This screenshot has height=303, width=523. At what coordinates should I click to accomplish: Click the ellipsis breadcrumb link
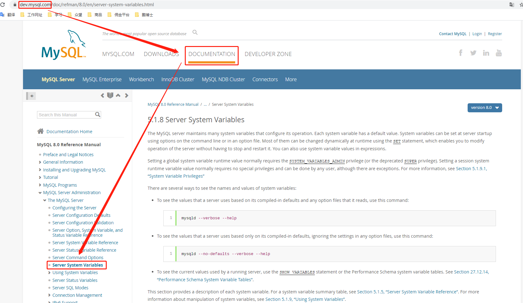coord(205,105)
